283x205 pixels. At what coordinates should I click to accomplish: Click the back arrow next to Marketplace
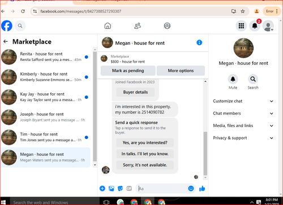coord(6,41)
